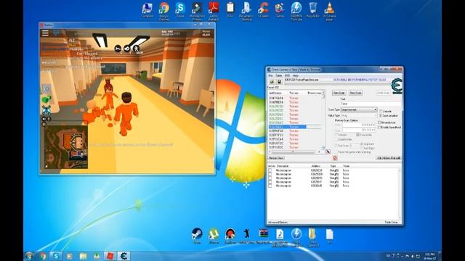Open the process list icon in Cheat Engine
Image resolution: width=465 pixels, height=261 pixels.
pos(272,81)
